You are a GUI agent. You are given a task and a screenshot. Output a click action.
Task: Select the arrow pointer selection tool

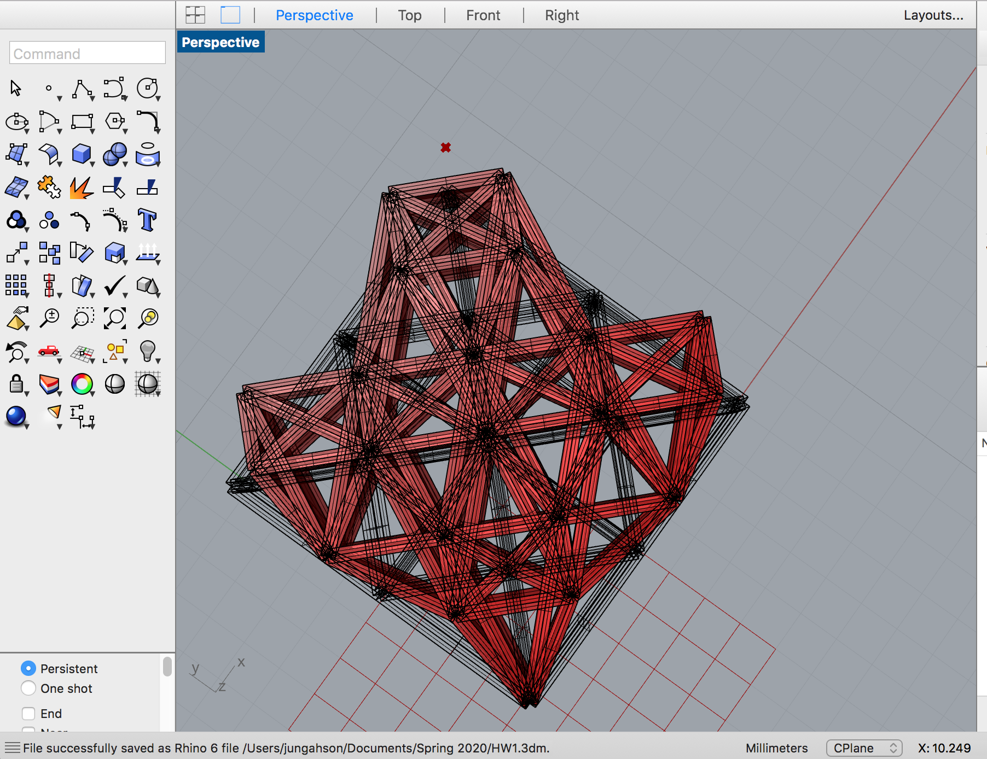[x=16, y=88]
